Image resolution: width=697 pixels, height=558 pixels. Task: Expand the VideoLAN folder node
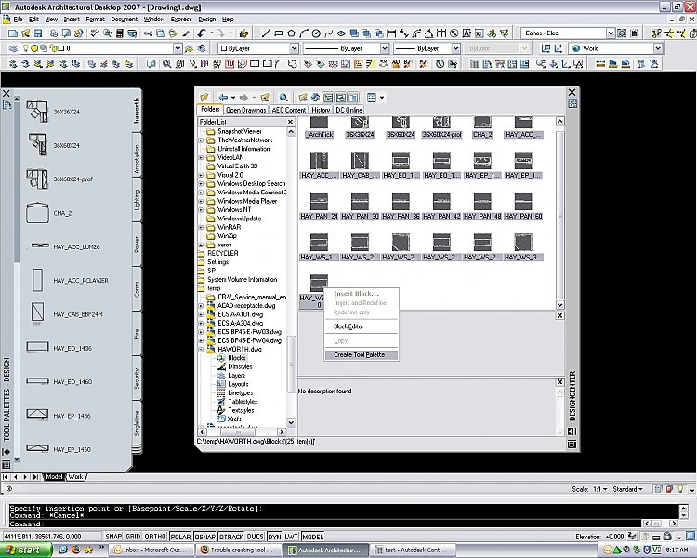pos(201,157)
